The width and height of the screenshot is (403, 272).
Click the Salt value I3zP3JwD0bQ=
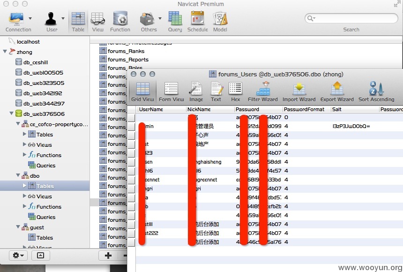coord(351,126)
